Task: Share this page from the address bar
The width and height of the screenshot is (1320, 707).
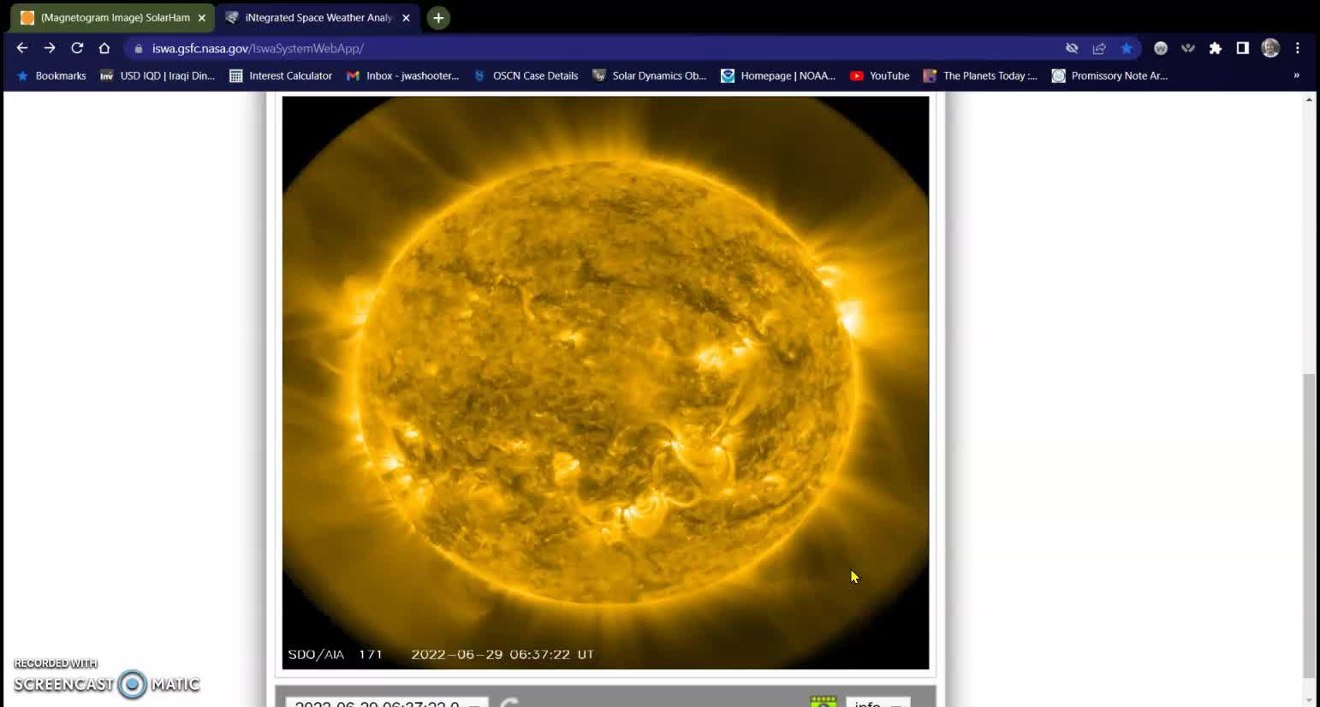Action: 1099,48
